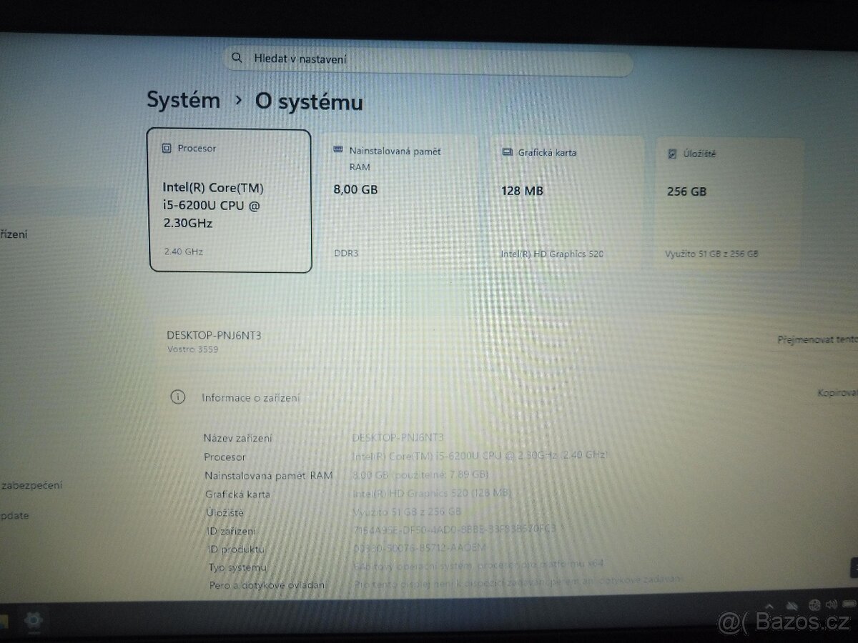Click the Intel(R) HD Graphics 520 (128 MB) row value
The width and height of the screenshot is (858, 643).
(x=432, y=492)
